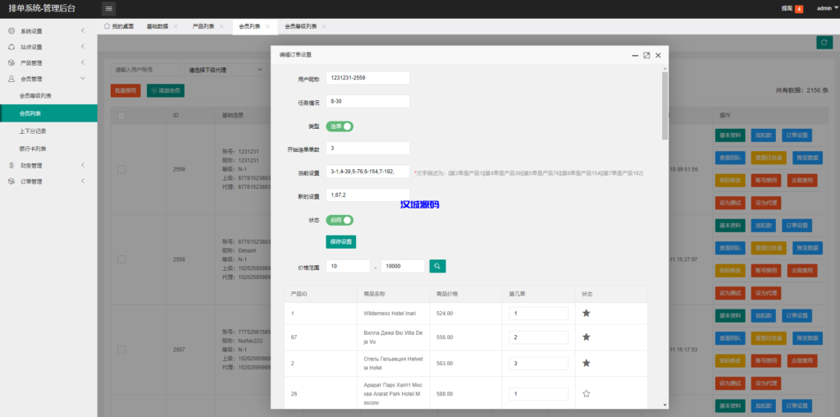This screenshot has width=840, height=417.
Task: Click the maximize icon of the dialog
Action: [x=646, y=55]
